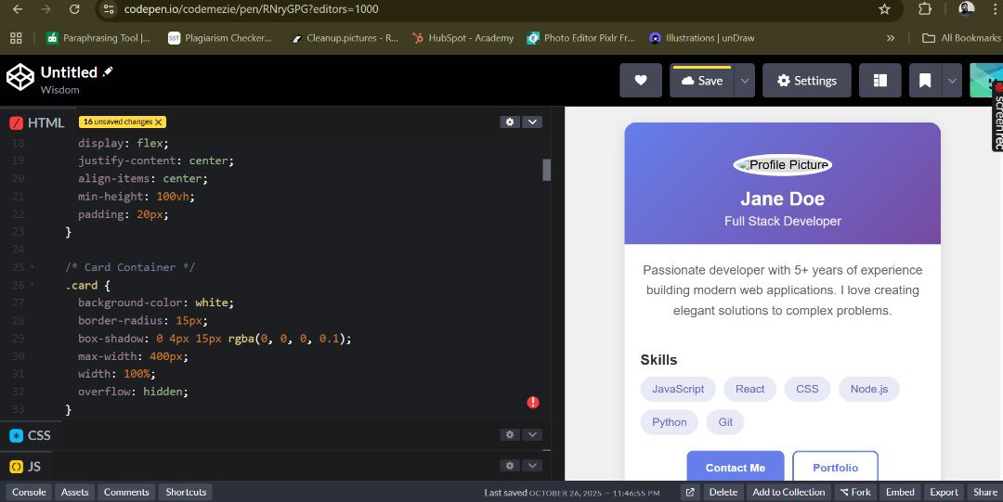Select the HTML editor panel header

pos(37,122)
